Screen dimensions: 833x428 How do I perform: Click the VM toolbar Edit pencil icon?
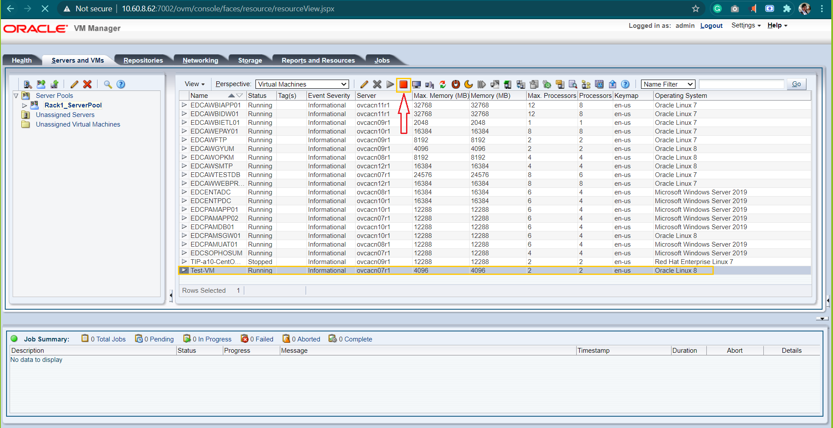tap(364, 84)
